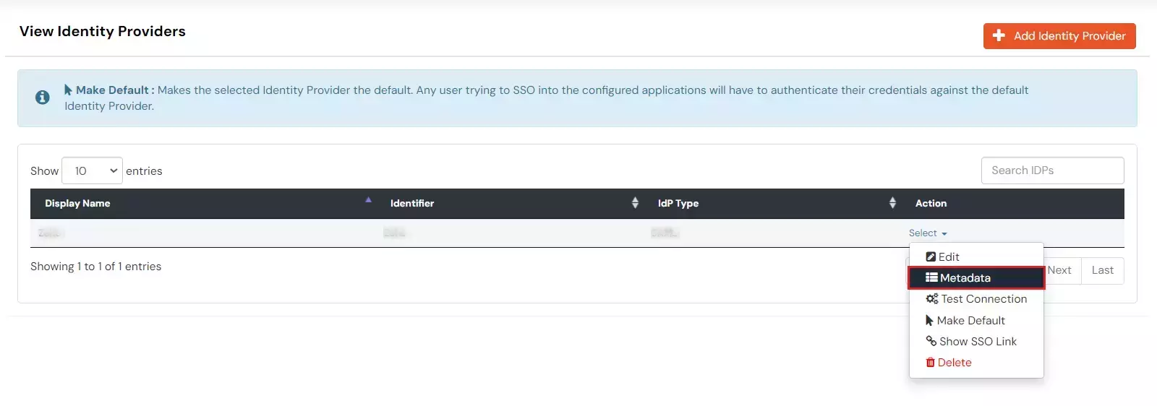Choose Make Default from the action menu
Image resolution: width=1157 pixels, height=406 pixels.
[976, 321]
